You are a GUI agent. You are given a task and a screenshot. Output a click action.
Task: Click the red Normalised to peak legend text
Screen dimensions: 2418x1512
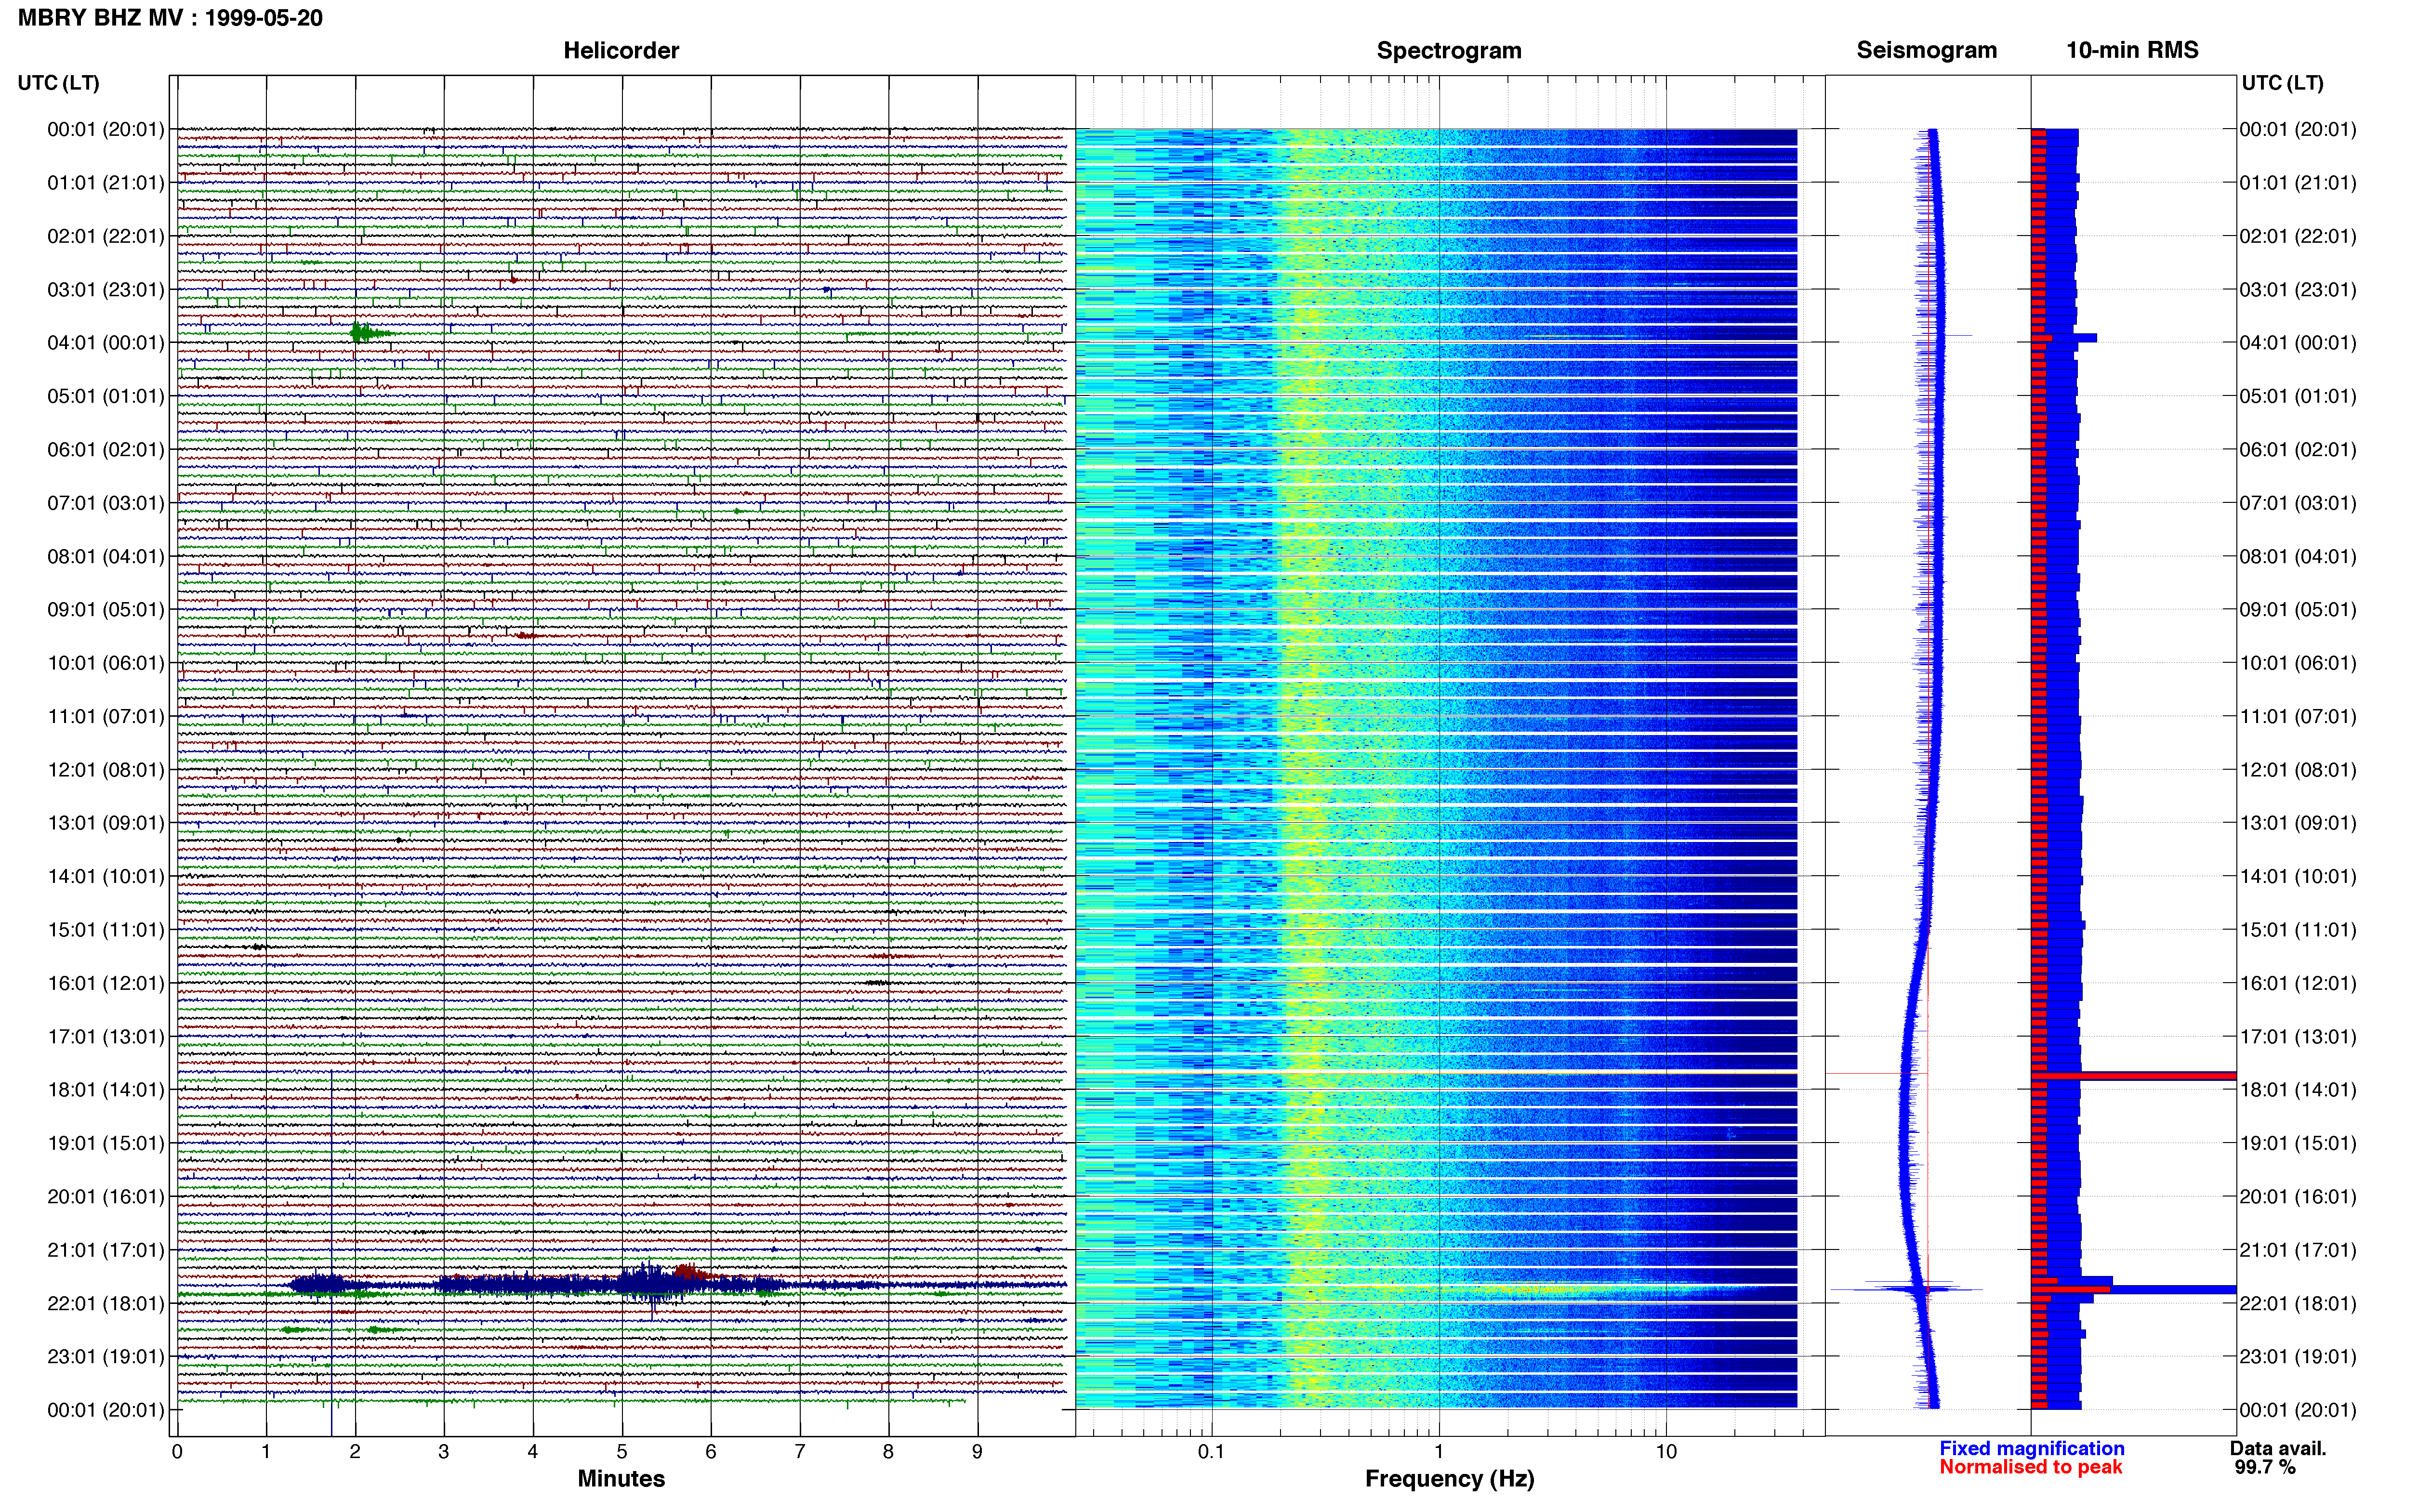coord(2030,1467)
